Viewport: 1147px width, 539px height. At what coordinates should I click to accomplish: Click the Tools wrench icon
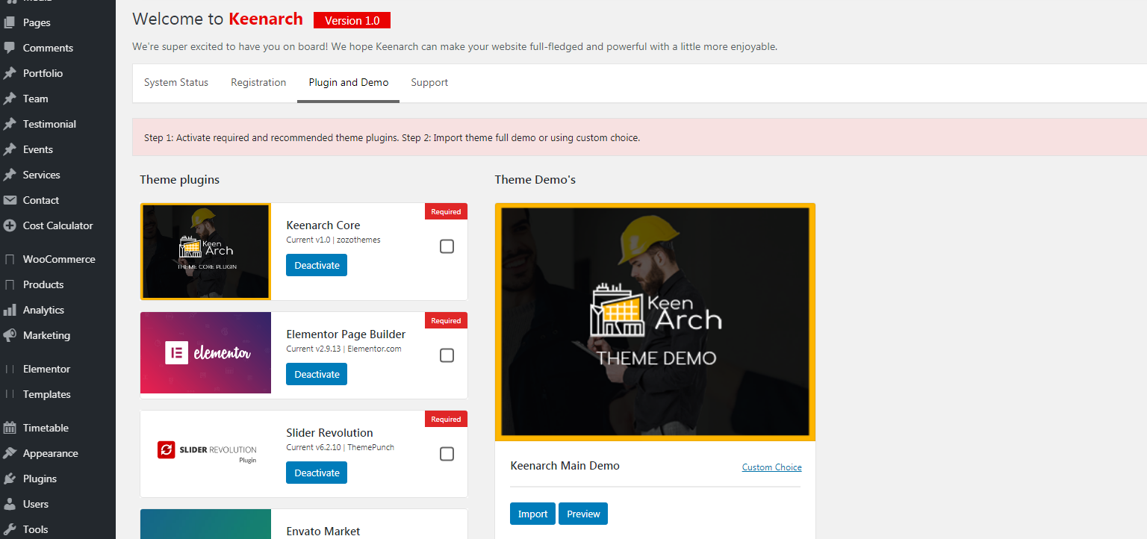pyautogui.click(x=10, y=529)
